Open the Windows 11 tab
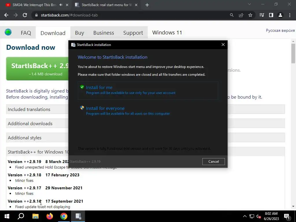The image size is (296, 222). [x=167, y=33]
